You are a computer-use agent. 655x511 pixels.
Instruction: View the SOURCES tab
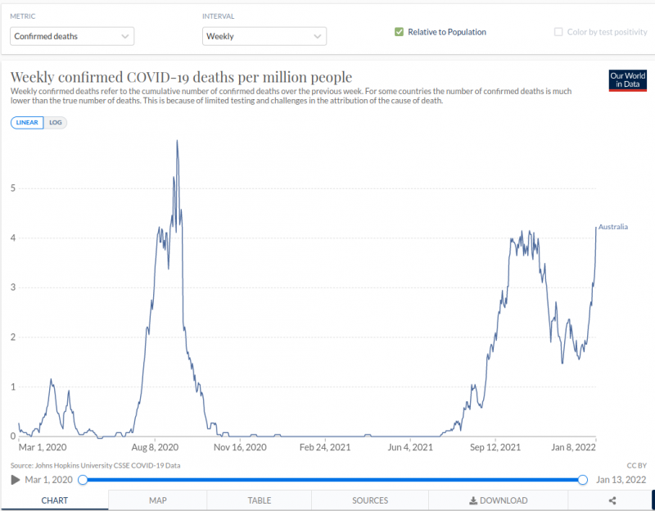pyautogui.click(x=370, y=500)
